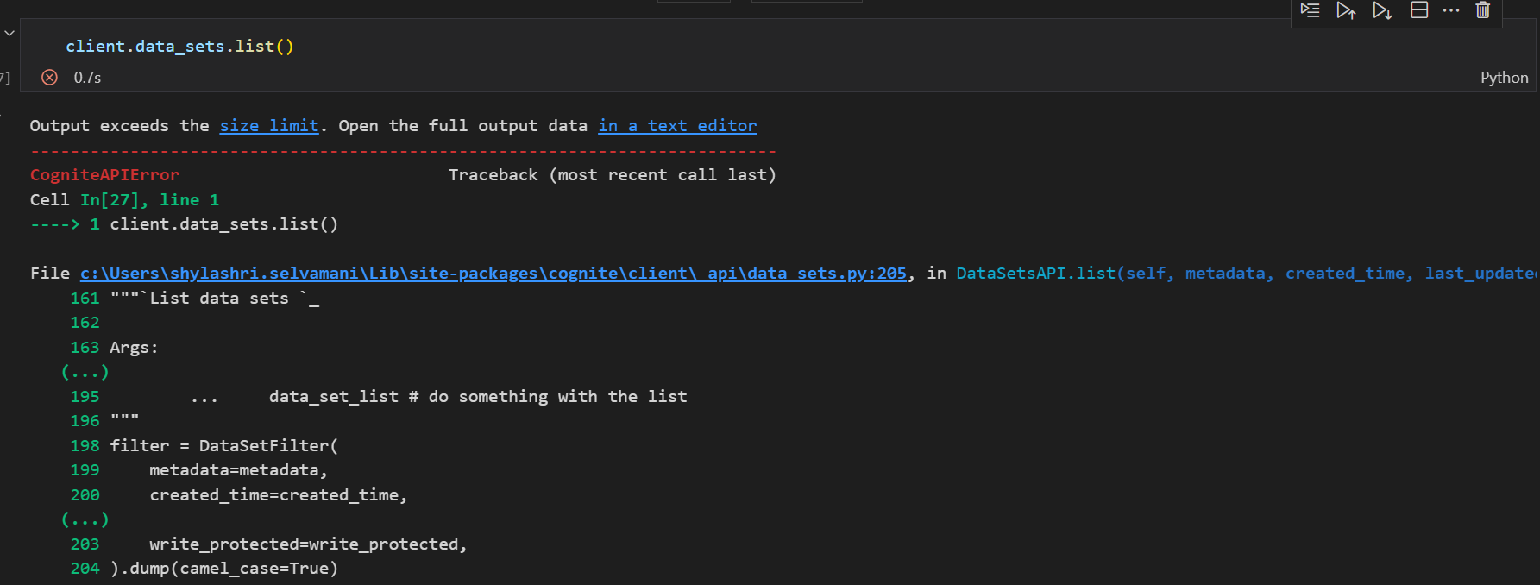Execute cells above via the cell toolbar icon
This screenshot has width=1540, height=585.
[1346, 10]
